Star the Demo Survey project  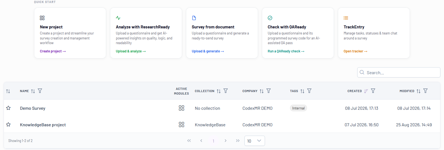click(x=8, y=108)
